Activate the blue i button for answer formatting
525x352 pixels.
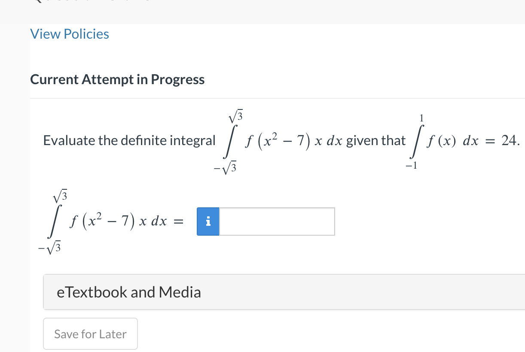[x=208, y=222]
